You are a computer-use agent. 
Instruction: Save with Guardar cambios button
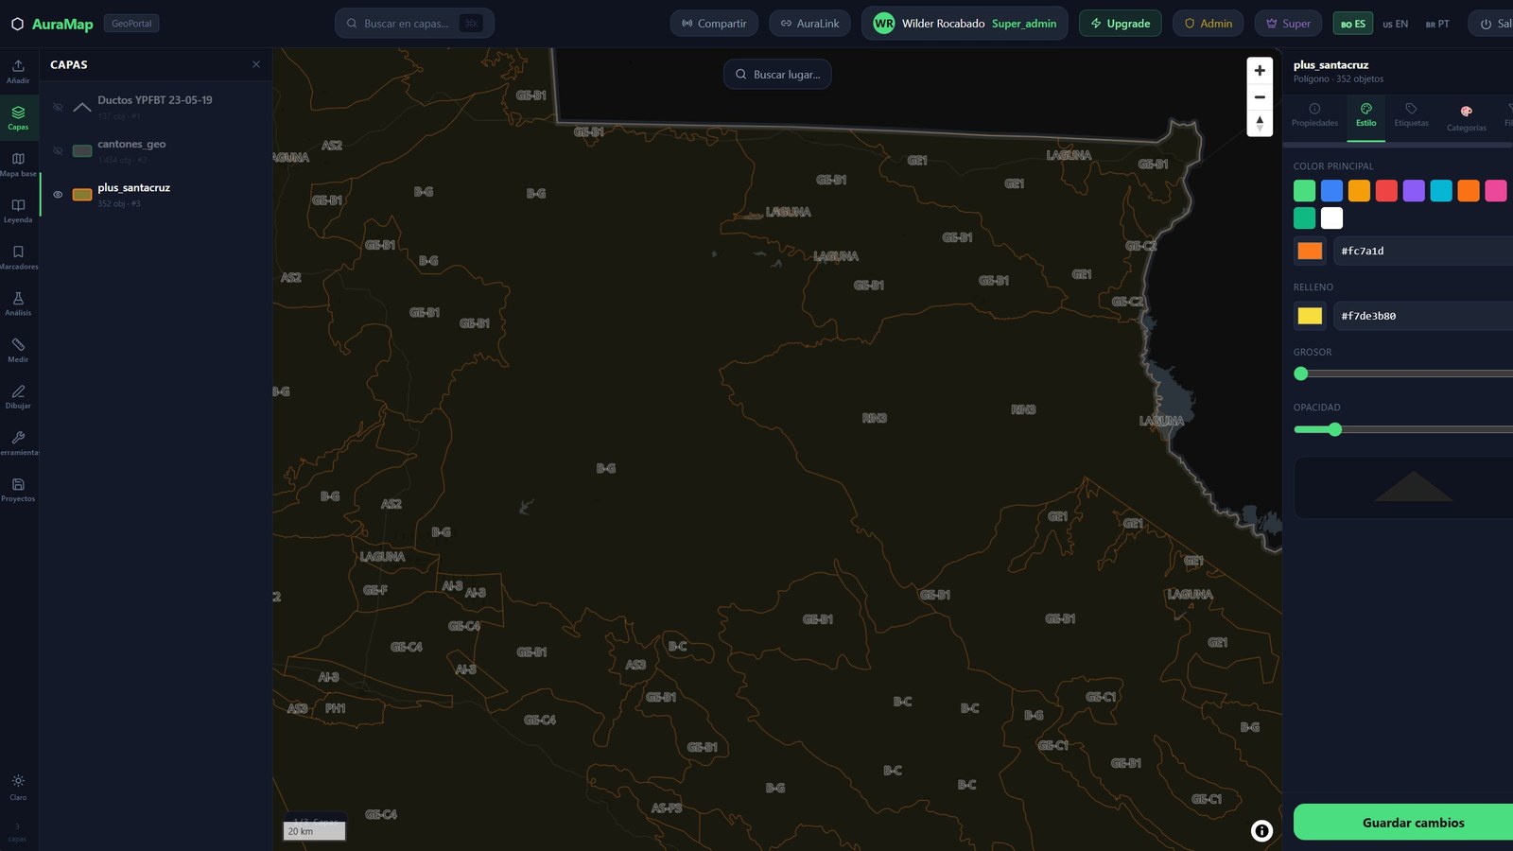point(1403,822)
